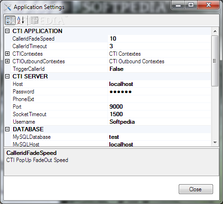223x204 pixels.
Task: Edit the MySQLDatabase value test
Action: (159, 137)
